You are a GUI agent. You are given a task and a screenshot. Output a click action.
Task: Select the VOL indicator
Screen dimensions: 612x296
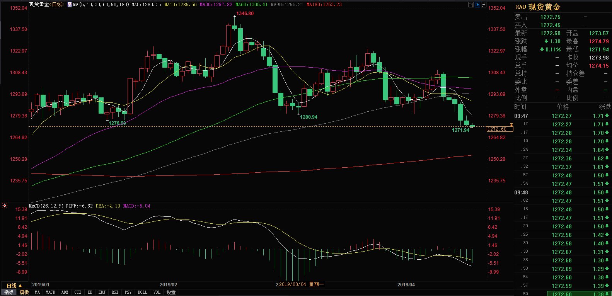(x=157, y=292)
